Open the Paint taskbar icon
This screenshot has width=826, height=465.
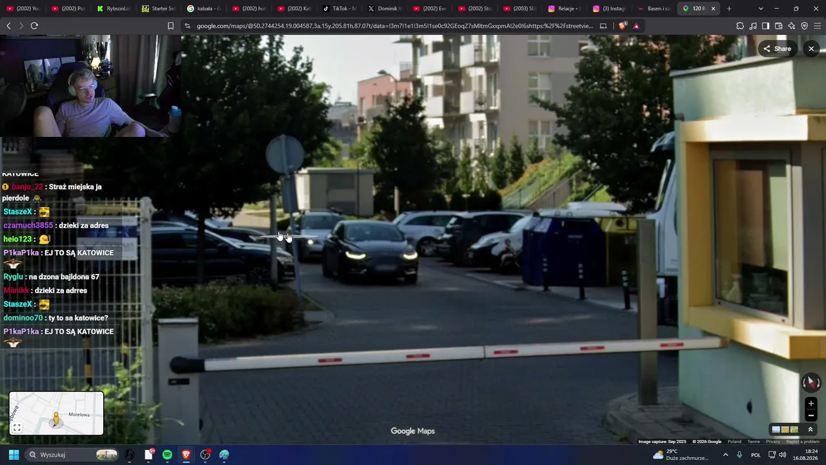point(224,455)
